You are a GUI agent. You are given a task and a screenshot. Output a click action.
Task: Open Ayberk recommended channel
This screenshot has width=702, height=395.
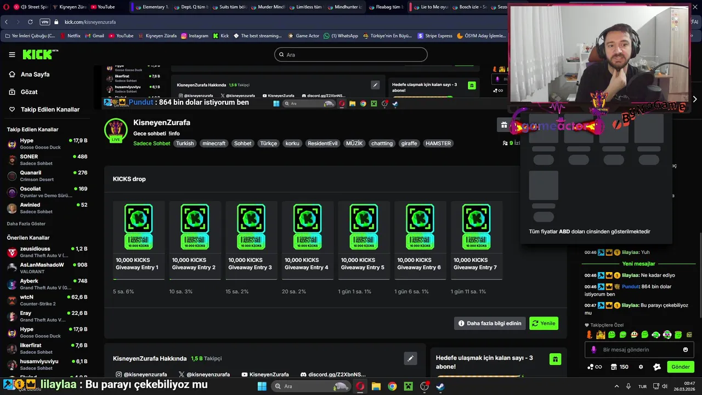47,284
